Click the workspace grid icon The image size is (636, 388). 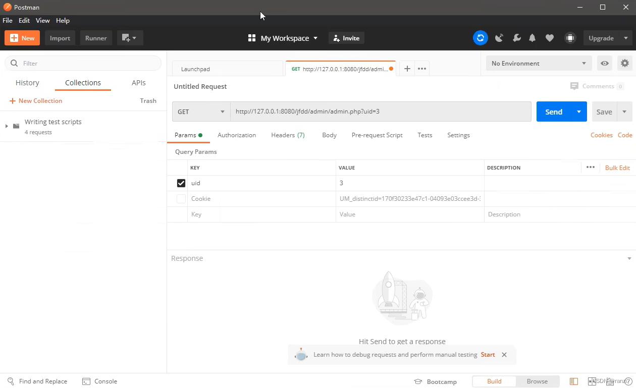252,38
